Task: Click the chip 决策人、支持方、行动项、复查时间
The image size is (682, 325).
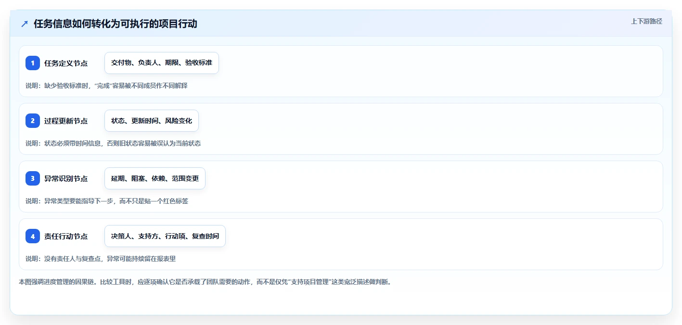Action: (x=165, y=236)
